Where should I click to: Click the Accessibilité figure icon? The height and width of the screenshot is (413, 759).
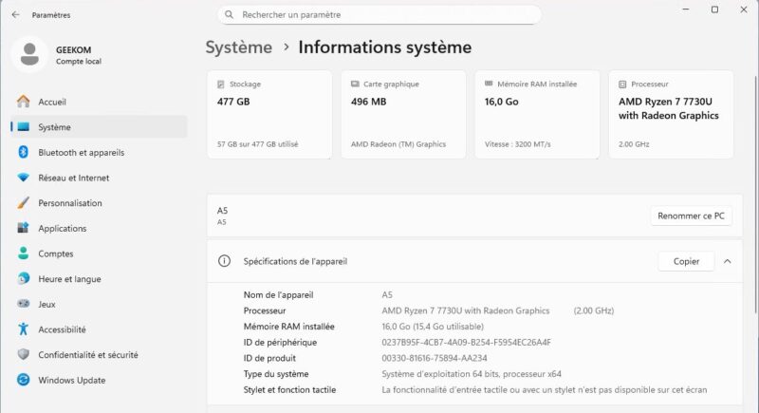[x=23, y=329]
